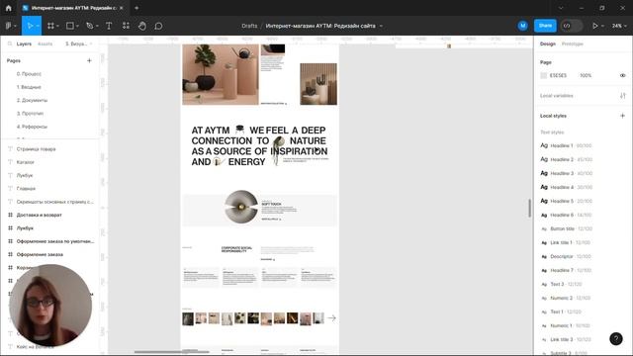Open a new tab with plus

point(136,8)
